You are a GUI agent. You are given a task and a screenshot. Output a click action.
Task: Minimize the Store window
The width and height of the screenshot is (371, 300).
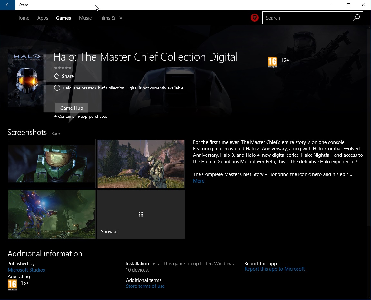[x=334, y=5]
